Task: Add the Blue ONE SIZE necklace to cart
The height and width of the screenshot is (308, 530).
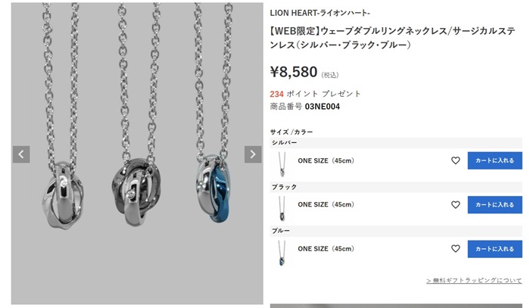Action: point(495,249)
